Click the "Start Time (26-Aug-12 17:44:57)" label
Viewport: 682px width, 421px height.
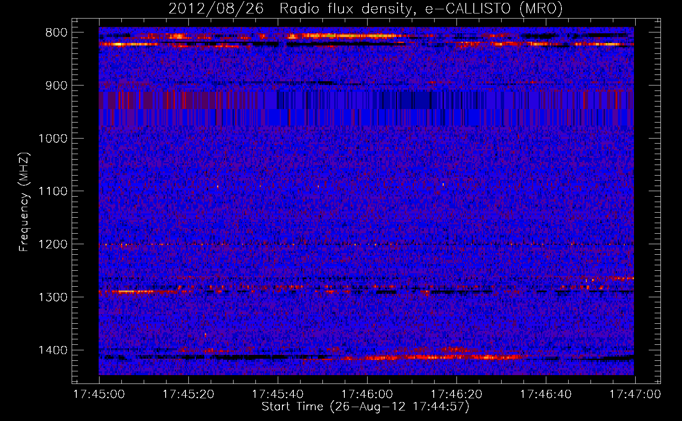click(365, 407)
